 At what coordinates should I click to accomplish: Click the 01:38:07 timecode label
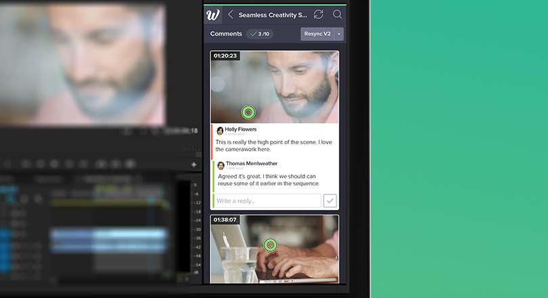pyautogui.click(x=225, y=219)
